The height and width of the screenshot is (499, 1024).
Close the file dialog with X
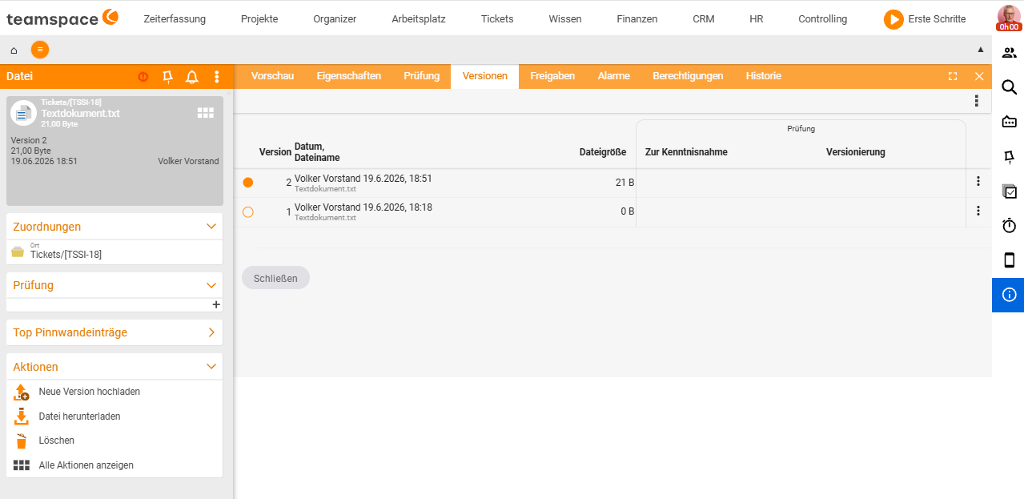(979, 76)
